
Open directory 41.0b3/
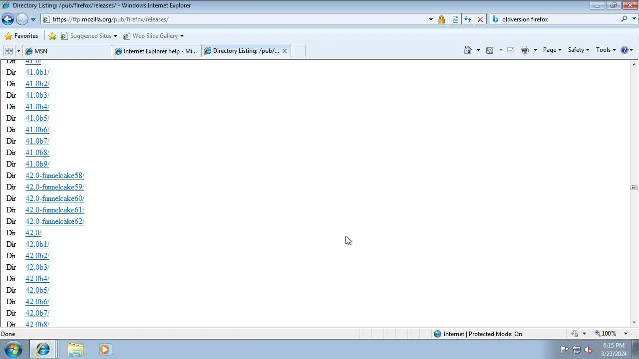click(x=37, y=95)
